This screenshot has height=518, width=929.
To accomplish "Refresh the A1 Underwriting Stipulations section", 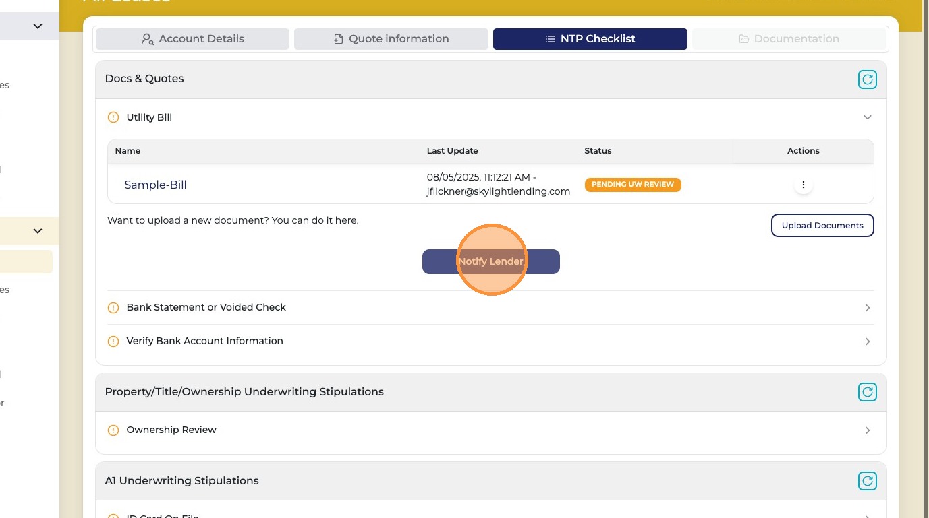I will tap(867, 481).
